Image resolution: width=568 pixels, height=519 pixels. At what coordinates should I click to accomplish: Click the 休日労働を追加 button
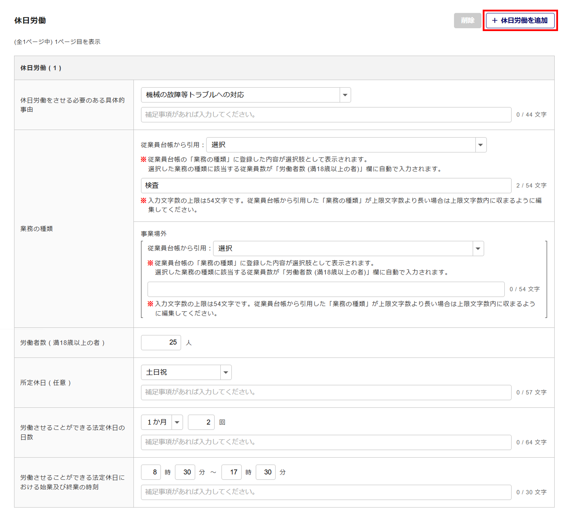[520, 21]
